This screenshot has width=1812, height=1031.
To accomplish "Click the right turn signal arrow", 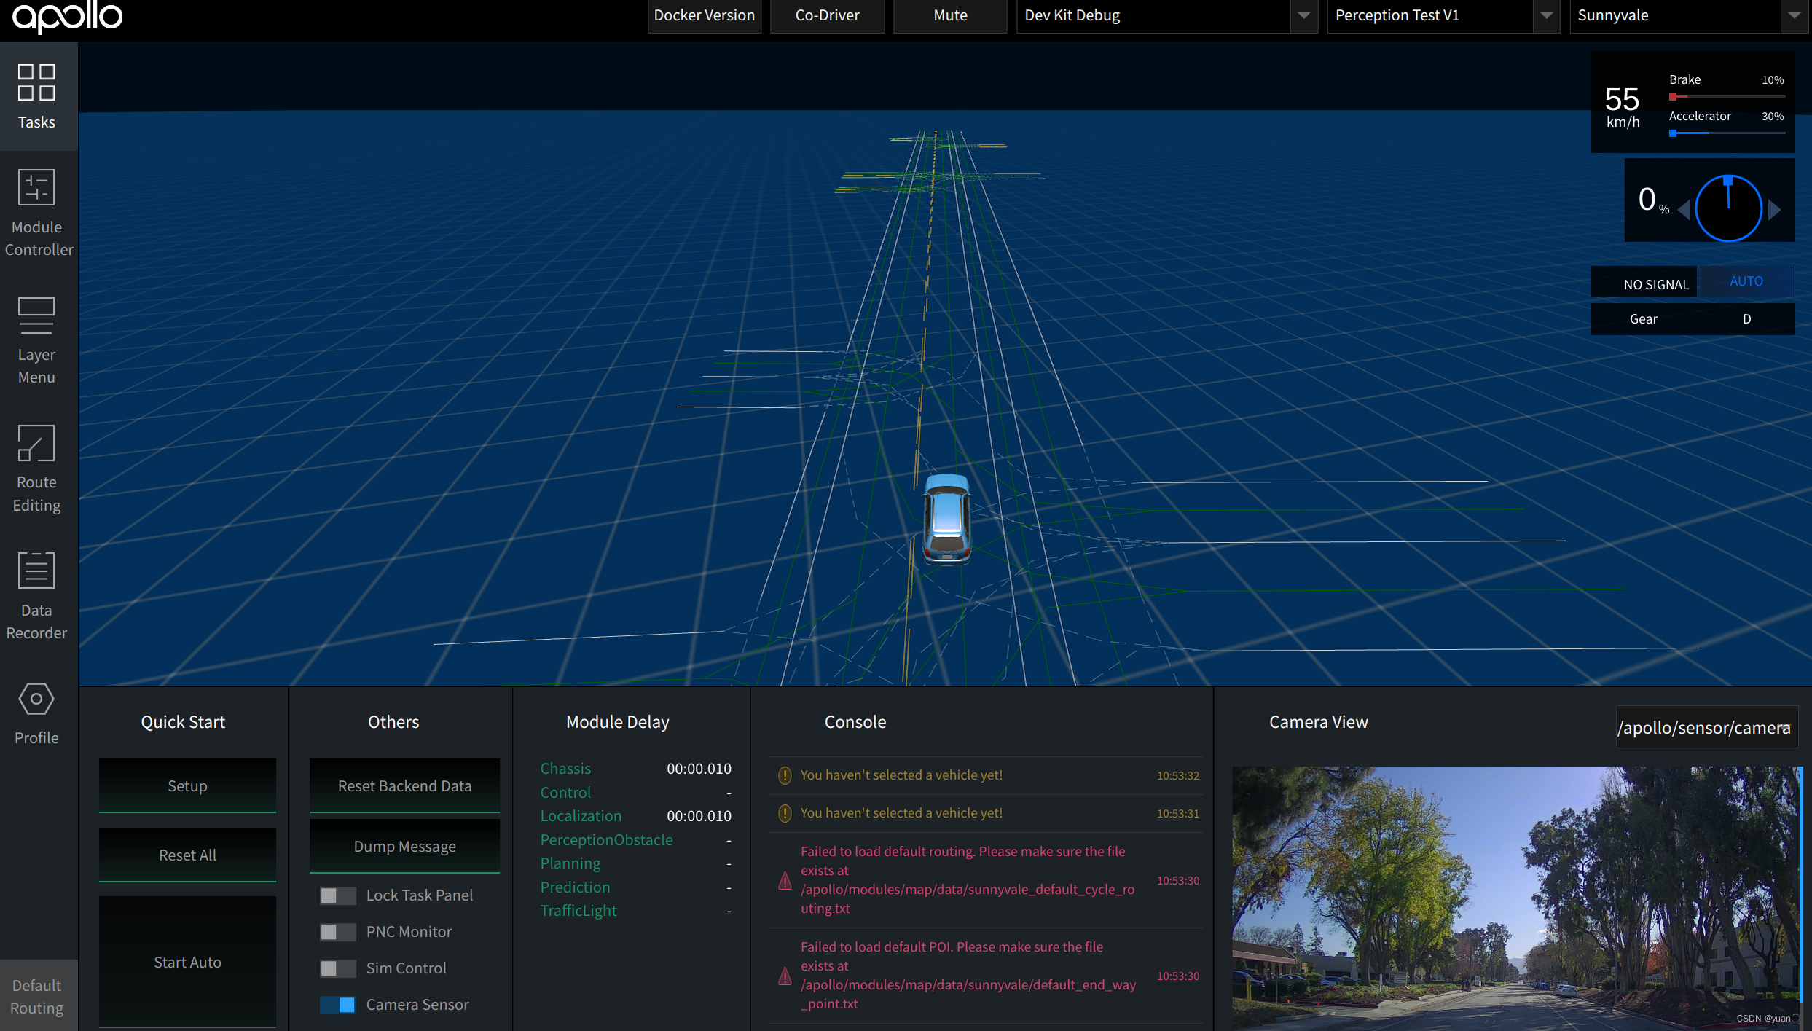I will point(1775,210).
